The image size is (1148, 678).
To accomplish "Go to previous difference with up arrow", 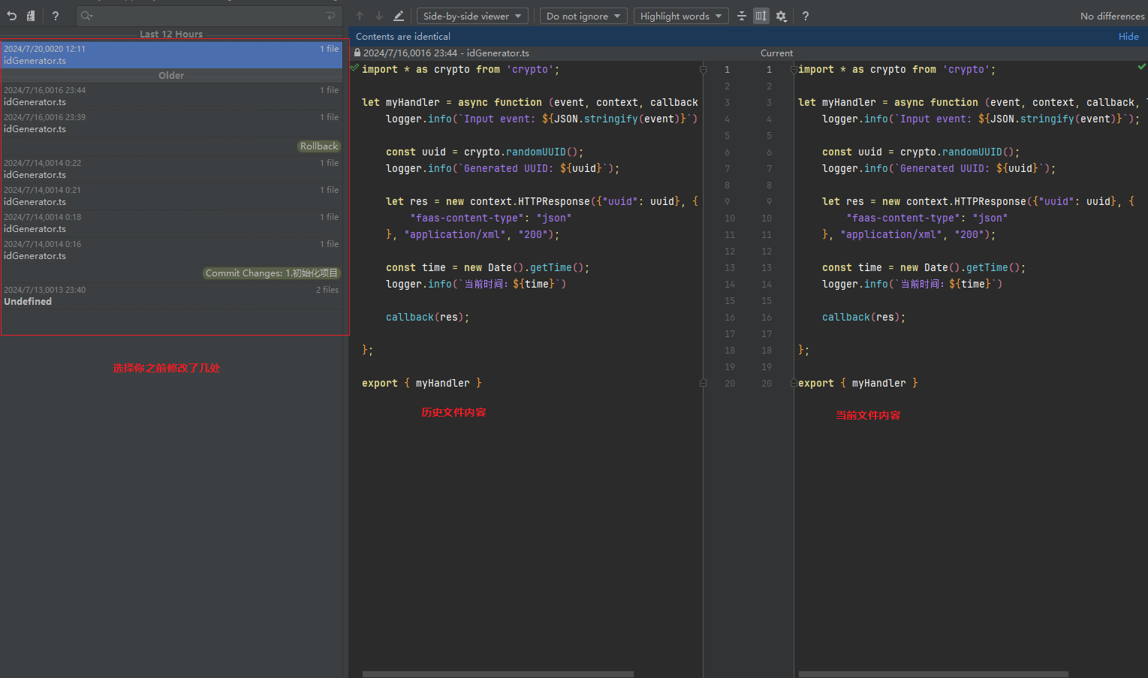I will point(360,16).
